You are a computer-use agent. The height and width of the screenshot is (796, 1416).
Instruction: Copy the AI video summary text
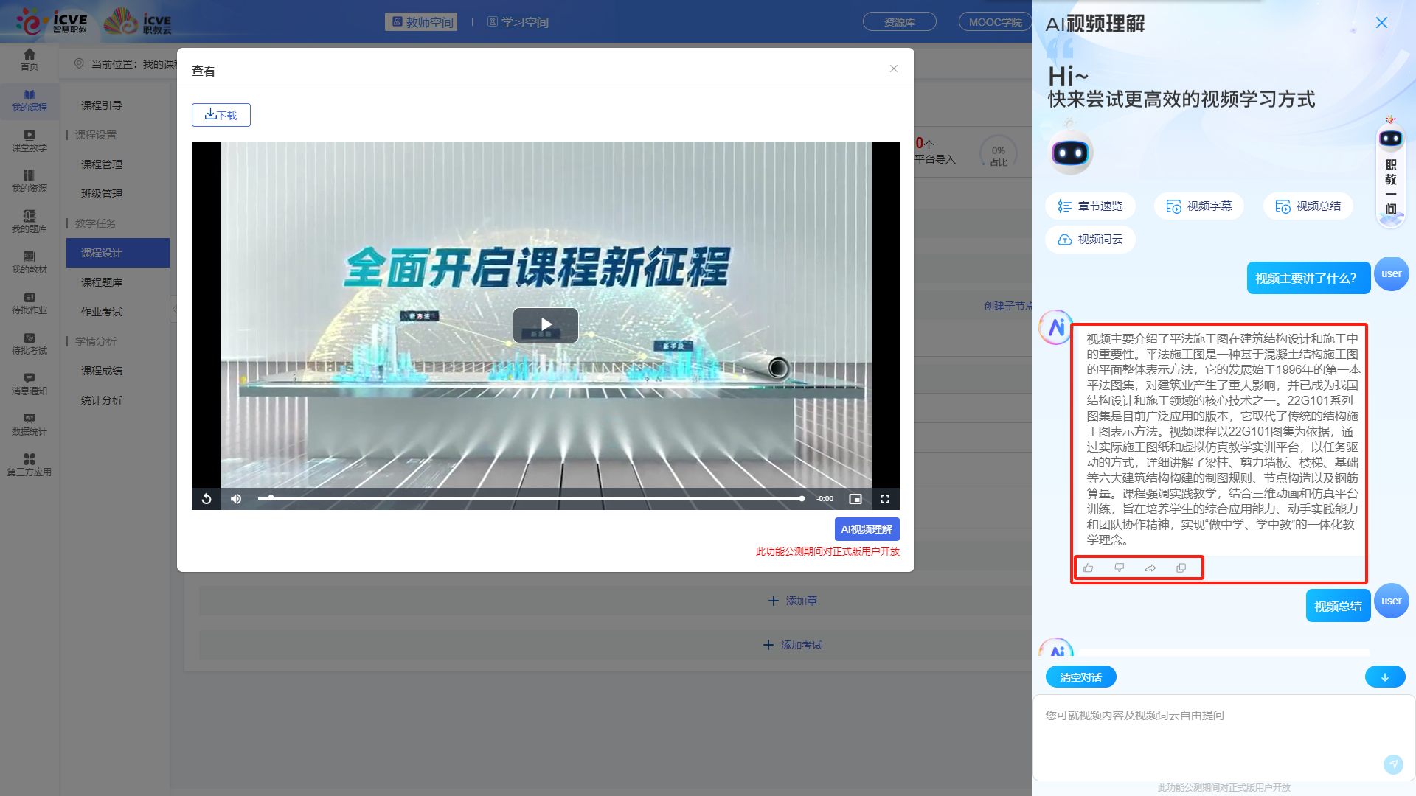tap(1181, 568)
